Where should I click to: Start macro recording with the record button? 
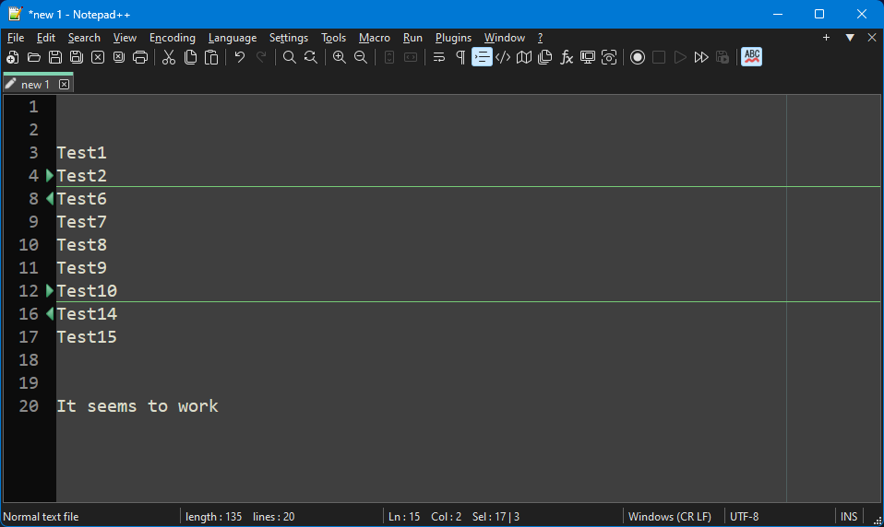point(638,57)
